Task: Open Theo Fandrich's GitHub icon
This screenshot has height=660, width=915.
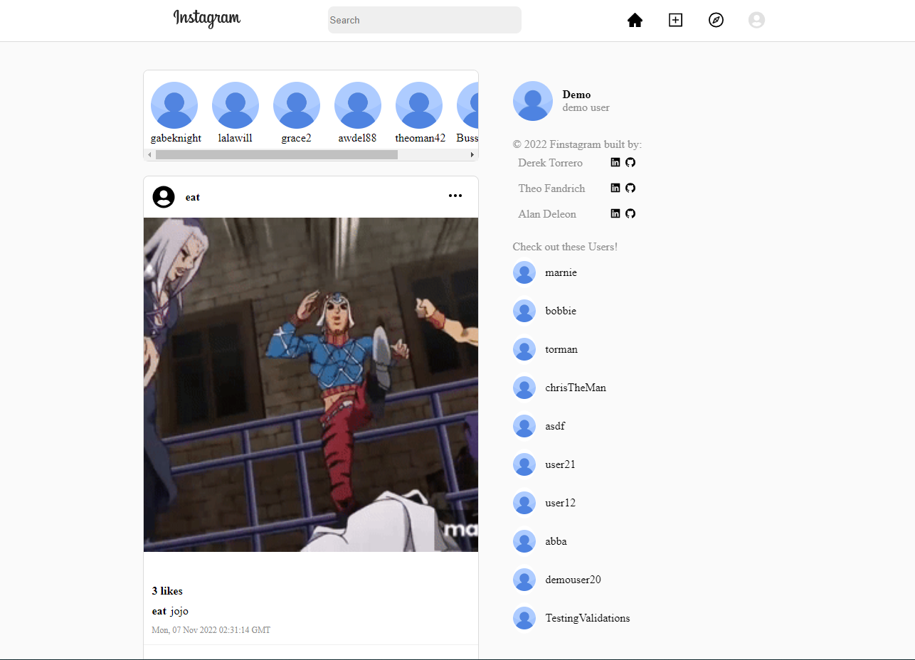Action: 629,188
